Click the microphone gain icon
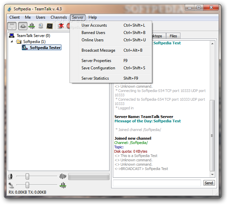 (11, 185)
